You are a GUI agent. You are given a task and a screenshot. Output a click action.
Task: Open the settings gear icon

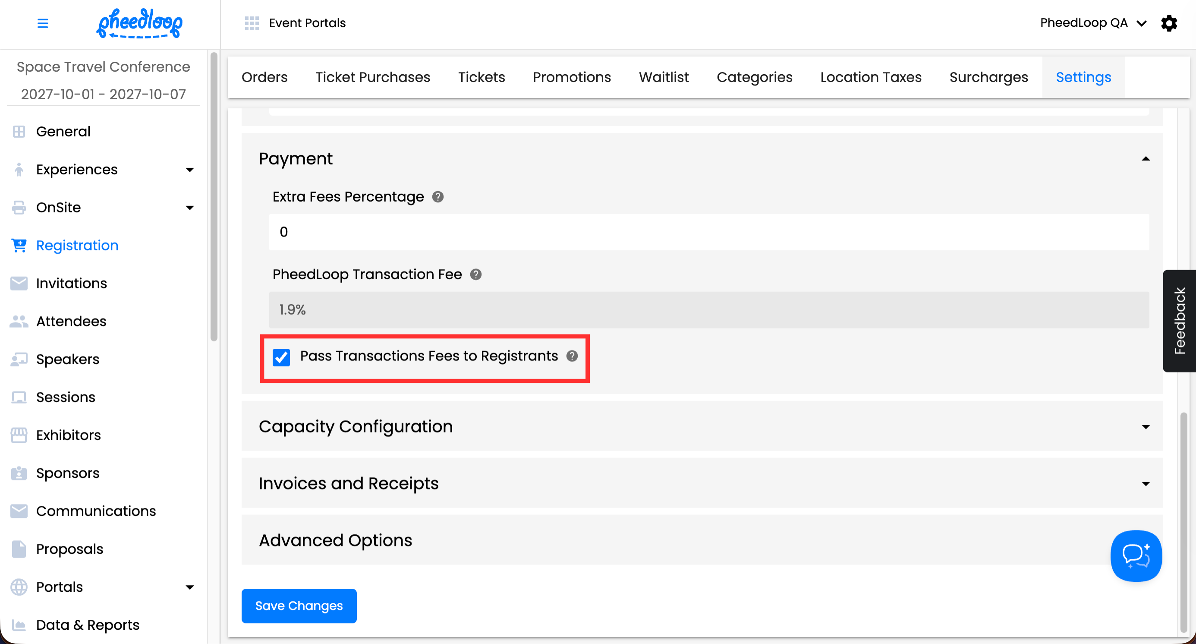[1169, 23]
